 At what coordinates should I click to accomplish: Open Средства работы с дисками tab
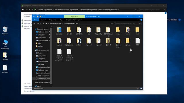click(x=74, y=20)
